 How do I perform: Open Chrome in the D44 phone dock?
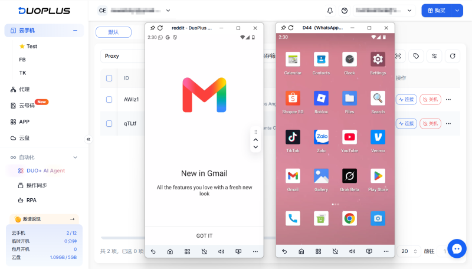pyautogui.click(x=349, y=218)
